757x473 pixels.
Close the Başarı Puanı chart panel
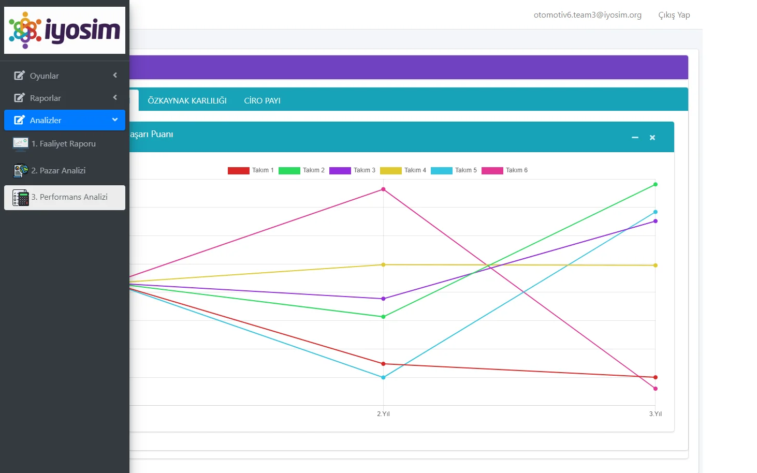tap(652, 138)
